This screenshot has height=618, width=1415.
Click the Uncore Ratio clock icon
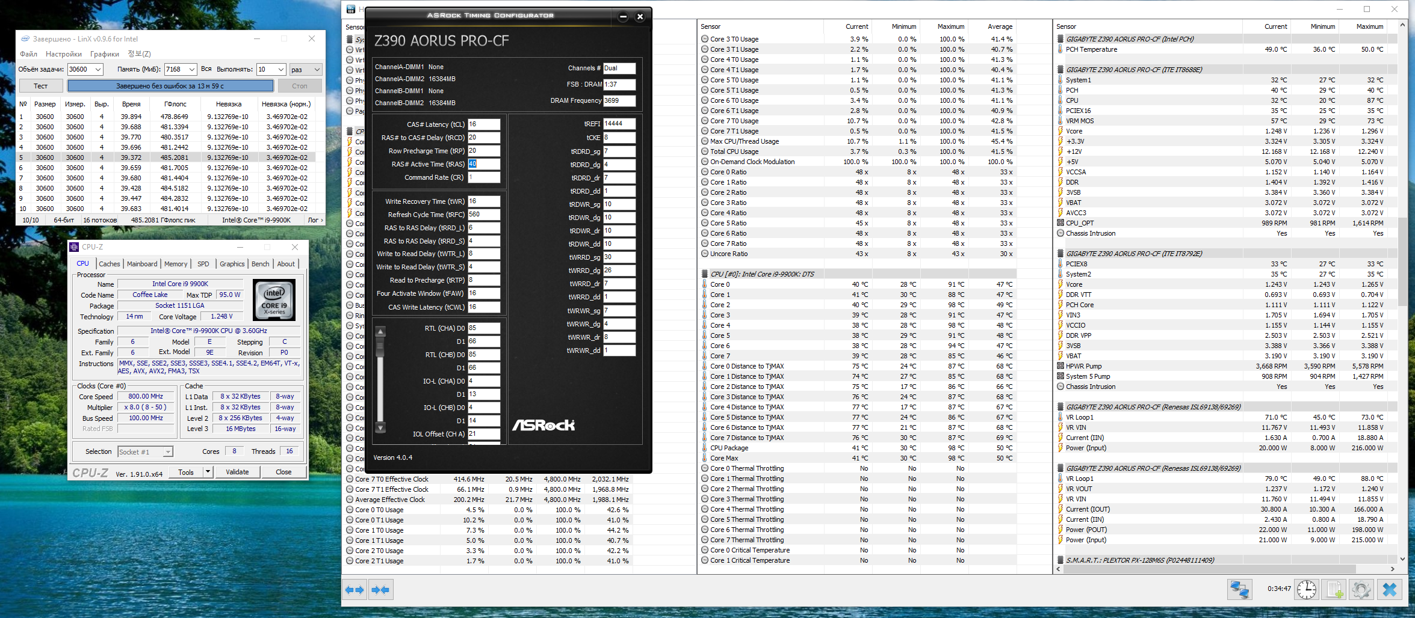[705, 254]
